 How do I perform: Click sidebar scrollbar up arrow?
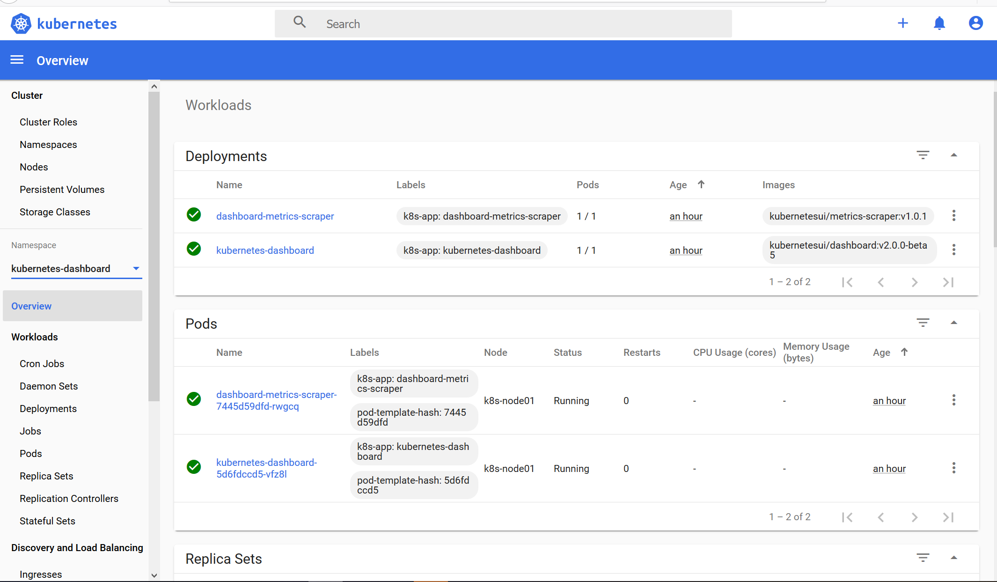coord(154,86)
